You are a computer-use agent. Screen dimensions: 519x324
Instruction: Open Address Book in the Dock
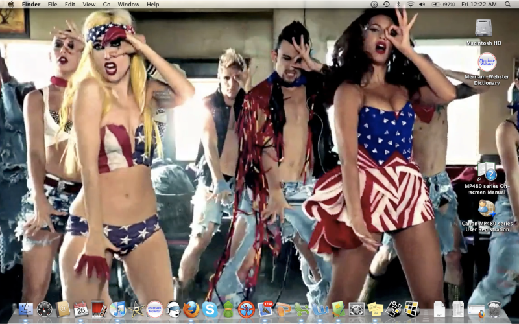pyautogui.click(x=63, y=310)
